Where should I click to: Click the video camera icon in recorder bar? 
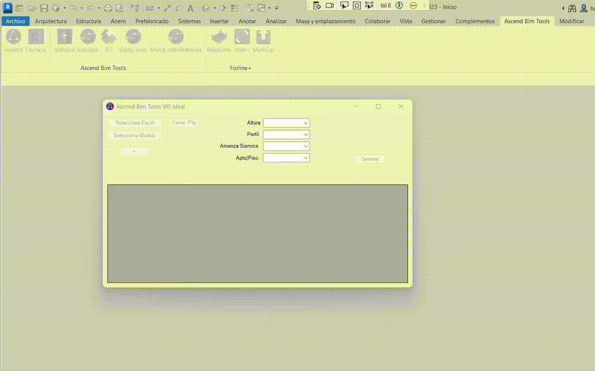click(330, 5)
